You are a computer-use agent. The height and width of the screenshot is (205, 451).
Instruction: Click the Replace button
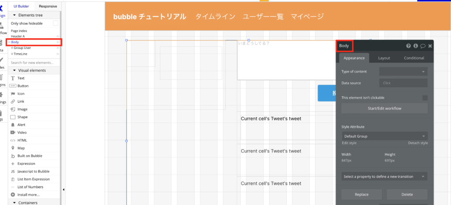pyautogui.click(x=362, y=194)
